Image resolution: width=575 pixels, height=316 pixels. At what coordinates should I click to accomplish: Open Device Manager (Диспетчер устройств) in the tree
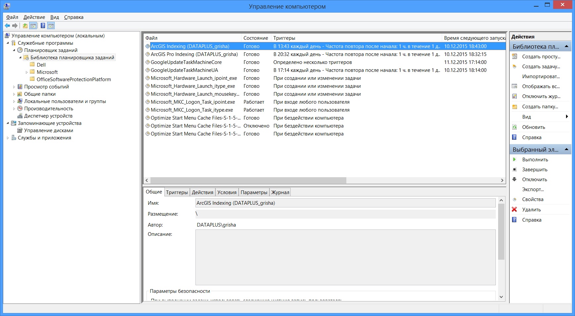pos(48,116)
